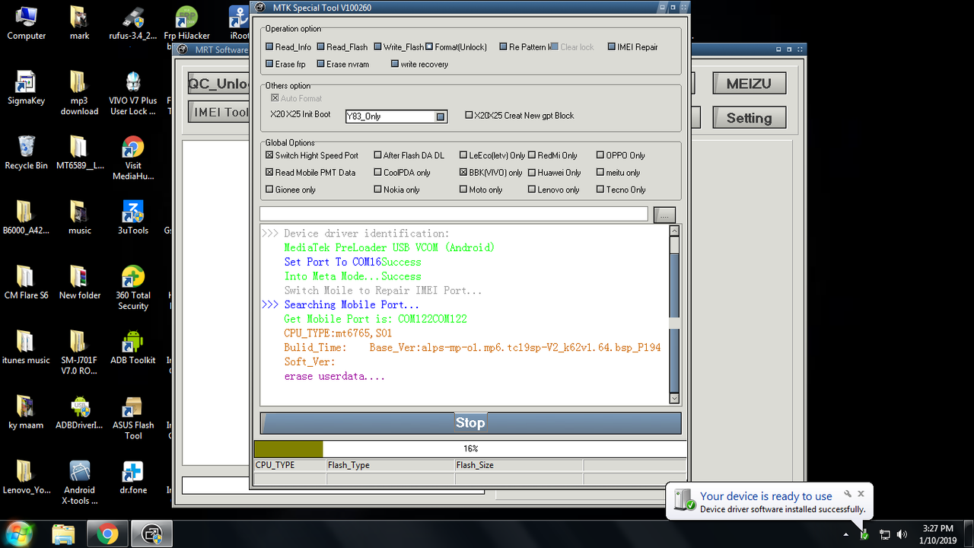Image resolution: width=974 pixels, height=548 pixels.
Task: Open Windows Start menu
Action: (18, 534)
